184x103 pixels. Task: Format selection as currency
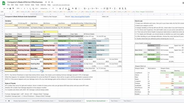pos(24,9)
